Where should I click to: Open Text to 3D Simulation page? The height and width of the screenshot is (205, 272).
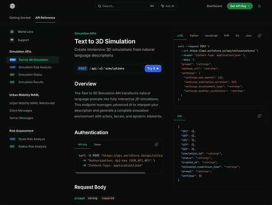tap(33, 60)
